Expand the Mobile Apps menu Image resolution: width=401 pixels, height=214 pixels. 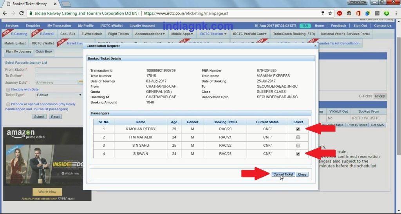point(182,34)
